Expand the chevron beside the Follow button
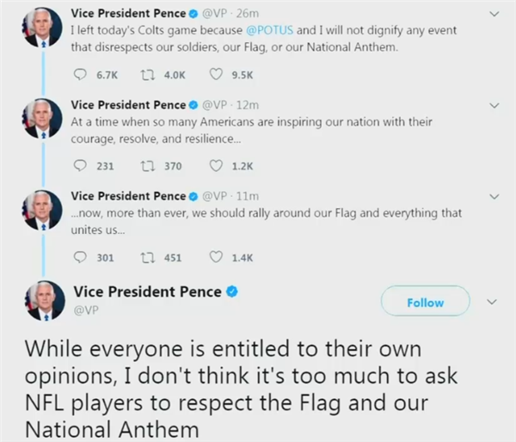 coord(493,302)
